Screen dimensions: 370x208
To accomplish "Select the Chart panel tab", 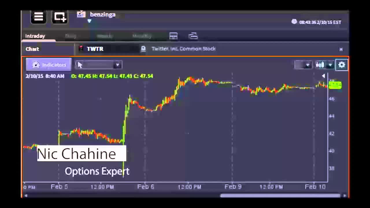I will [x=32, y=49].
